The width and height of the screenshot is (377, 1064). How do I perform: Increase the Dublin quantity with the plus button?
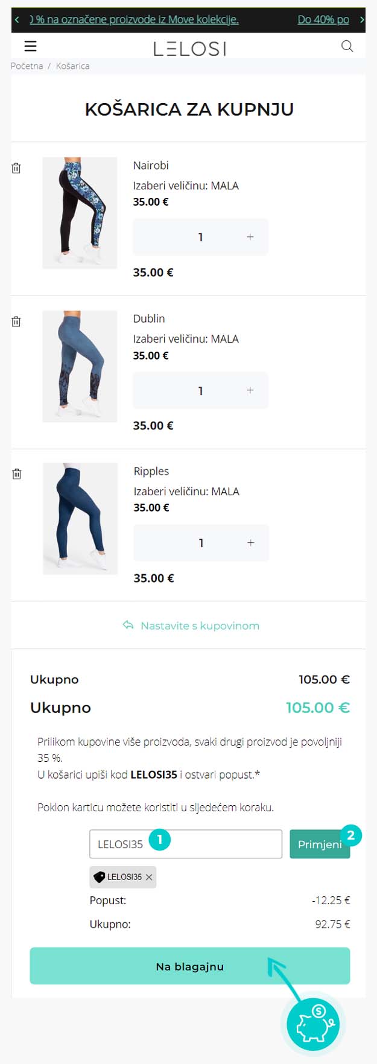pos(250,391)
